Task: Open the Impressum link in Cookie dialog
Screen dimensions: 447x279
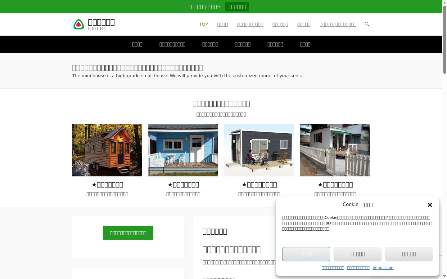Action: point(383,268)
